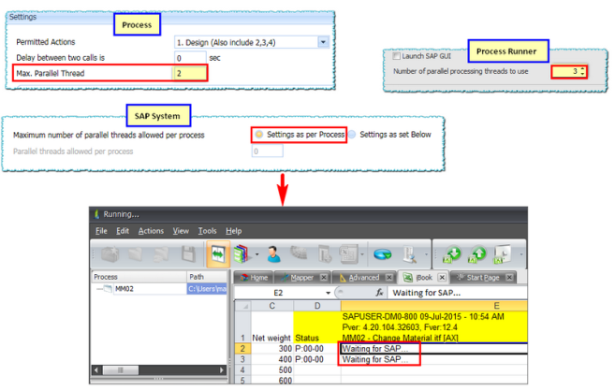Click the greyed-out open folder icon
The height and width of the screenshot is (390, 615).
(136, 254)
